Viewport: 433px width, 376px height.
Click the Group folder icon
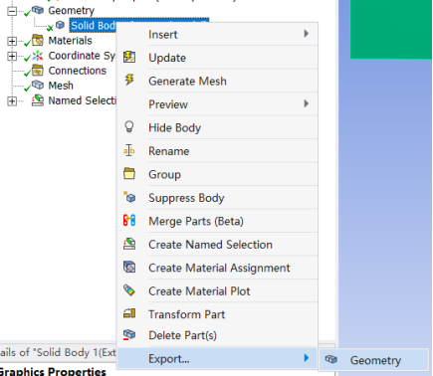pos(129,174)
